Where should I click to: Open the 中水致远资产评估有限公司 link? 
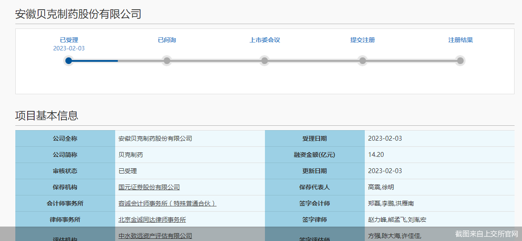pyautogui.click(x=155, y=236)
